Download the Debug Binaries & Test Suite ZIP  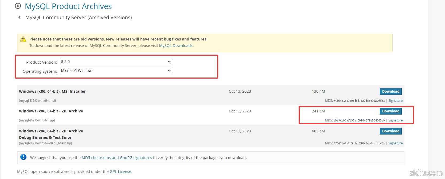391,131
